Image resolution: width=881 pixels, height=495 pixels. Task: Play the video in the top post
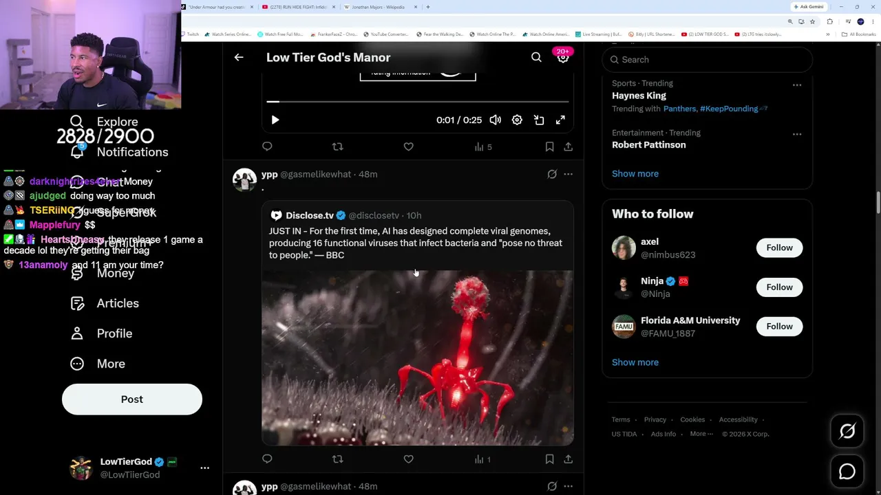[275, 120]
